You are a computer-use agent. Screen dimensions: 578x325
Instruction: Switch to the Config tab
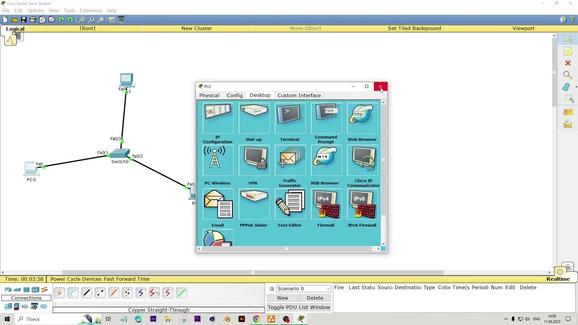pyautogui.click(x=234, y=95)
